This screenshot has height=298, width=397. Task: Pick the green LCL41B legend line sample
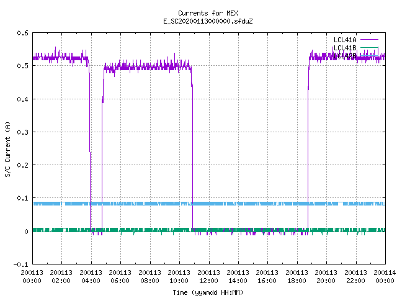point(369,47)
